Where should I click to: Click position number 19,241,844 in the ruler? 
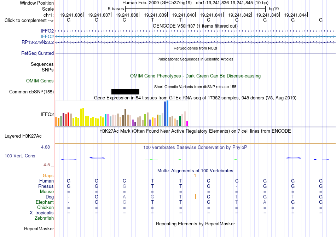(x=295, y=15)
